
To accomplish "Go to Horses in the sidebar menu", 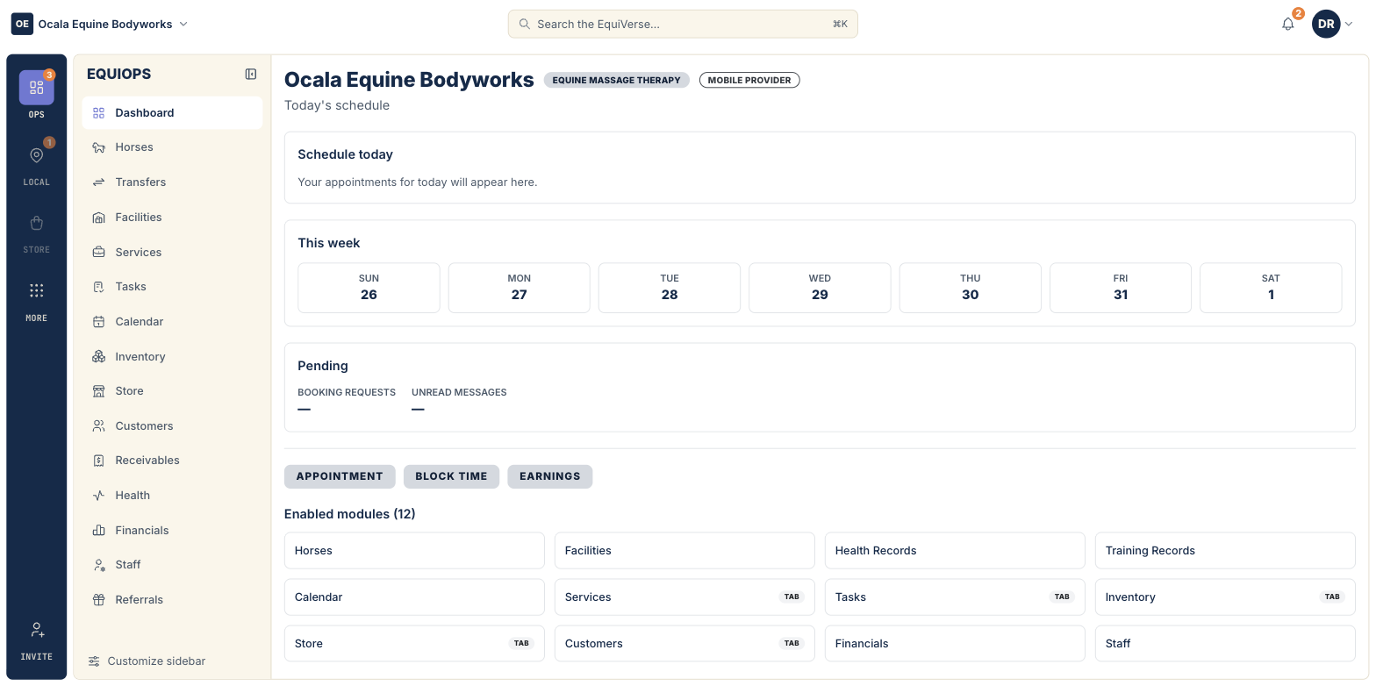I will (172, 147).
